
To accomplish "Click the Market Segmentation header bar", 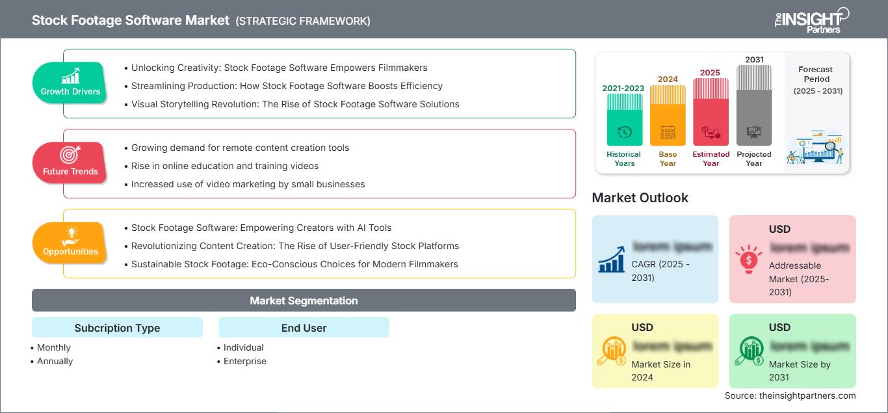I will click(x=304, y=300).
